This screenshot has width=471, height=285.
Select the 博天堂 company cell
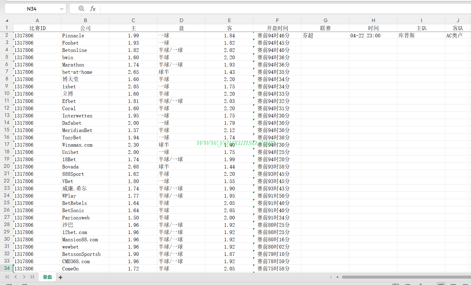[85, 79]
